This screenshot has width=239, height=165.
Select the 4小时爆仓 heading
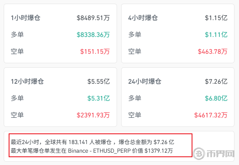[x=143, y=18]
